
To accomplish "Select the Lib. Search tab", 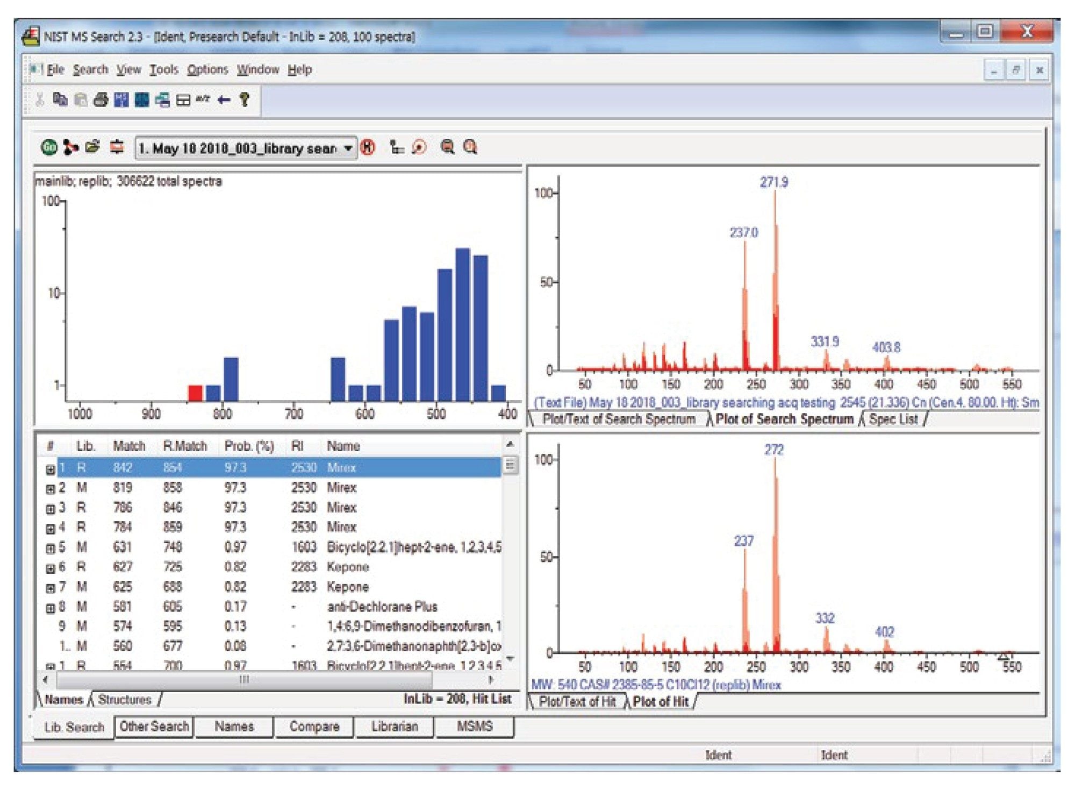I will (x=74, y=727).
